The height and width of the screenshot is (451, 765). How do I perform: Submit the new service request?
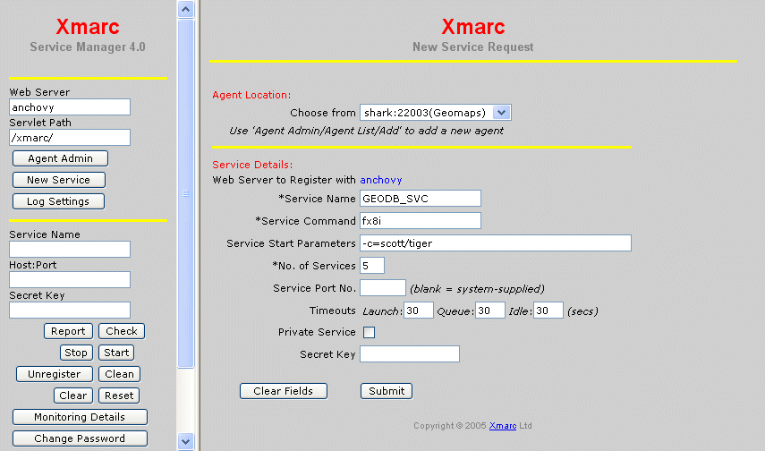(387, 391)
